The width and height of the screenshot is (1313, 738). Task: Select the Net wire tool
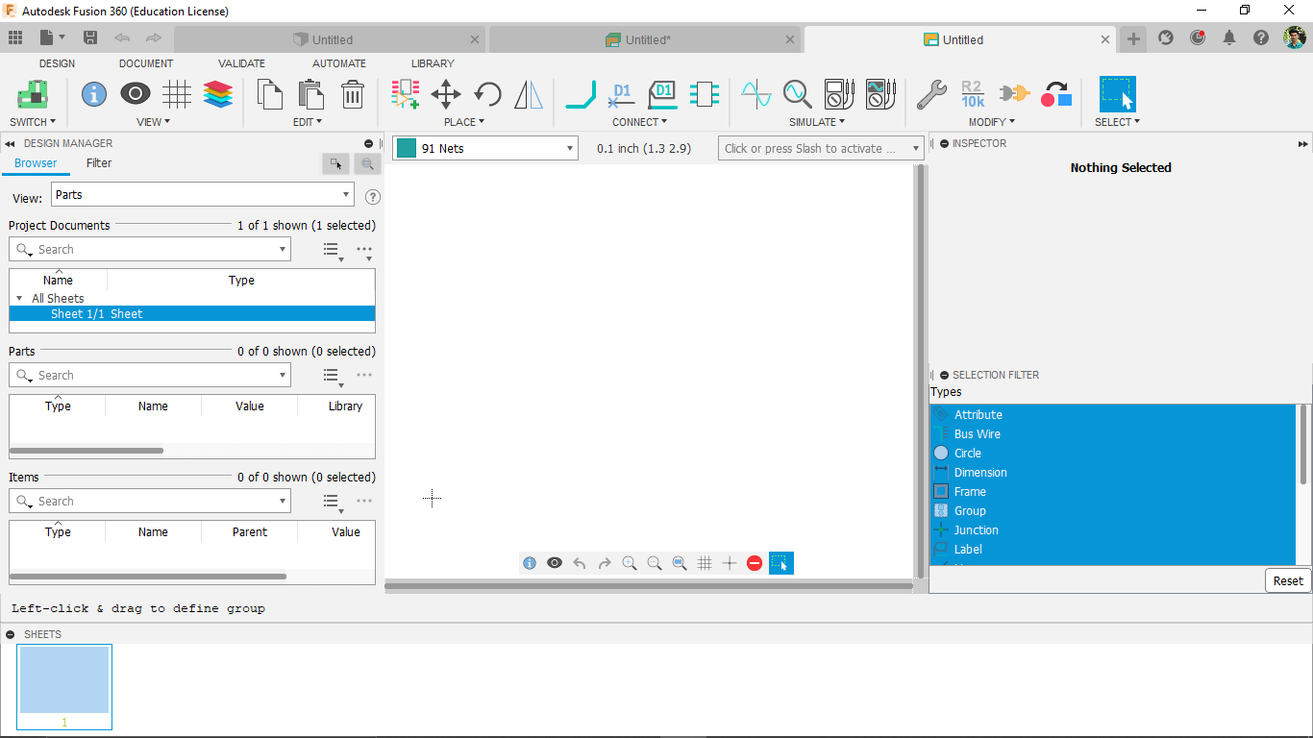pos(581,94)
